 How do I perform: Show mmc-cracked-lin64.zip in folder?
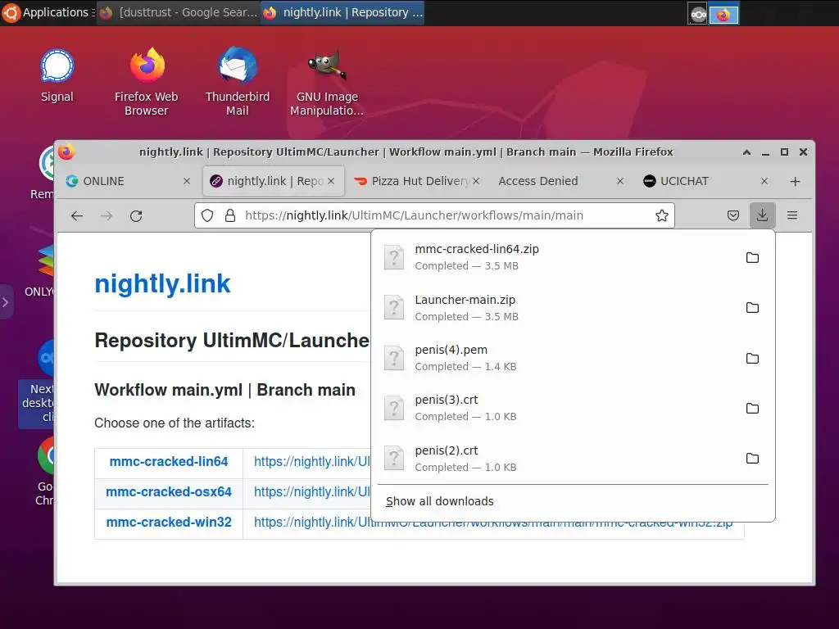752,257
